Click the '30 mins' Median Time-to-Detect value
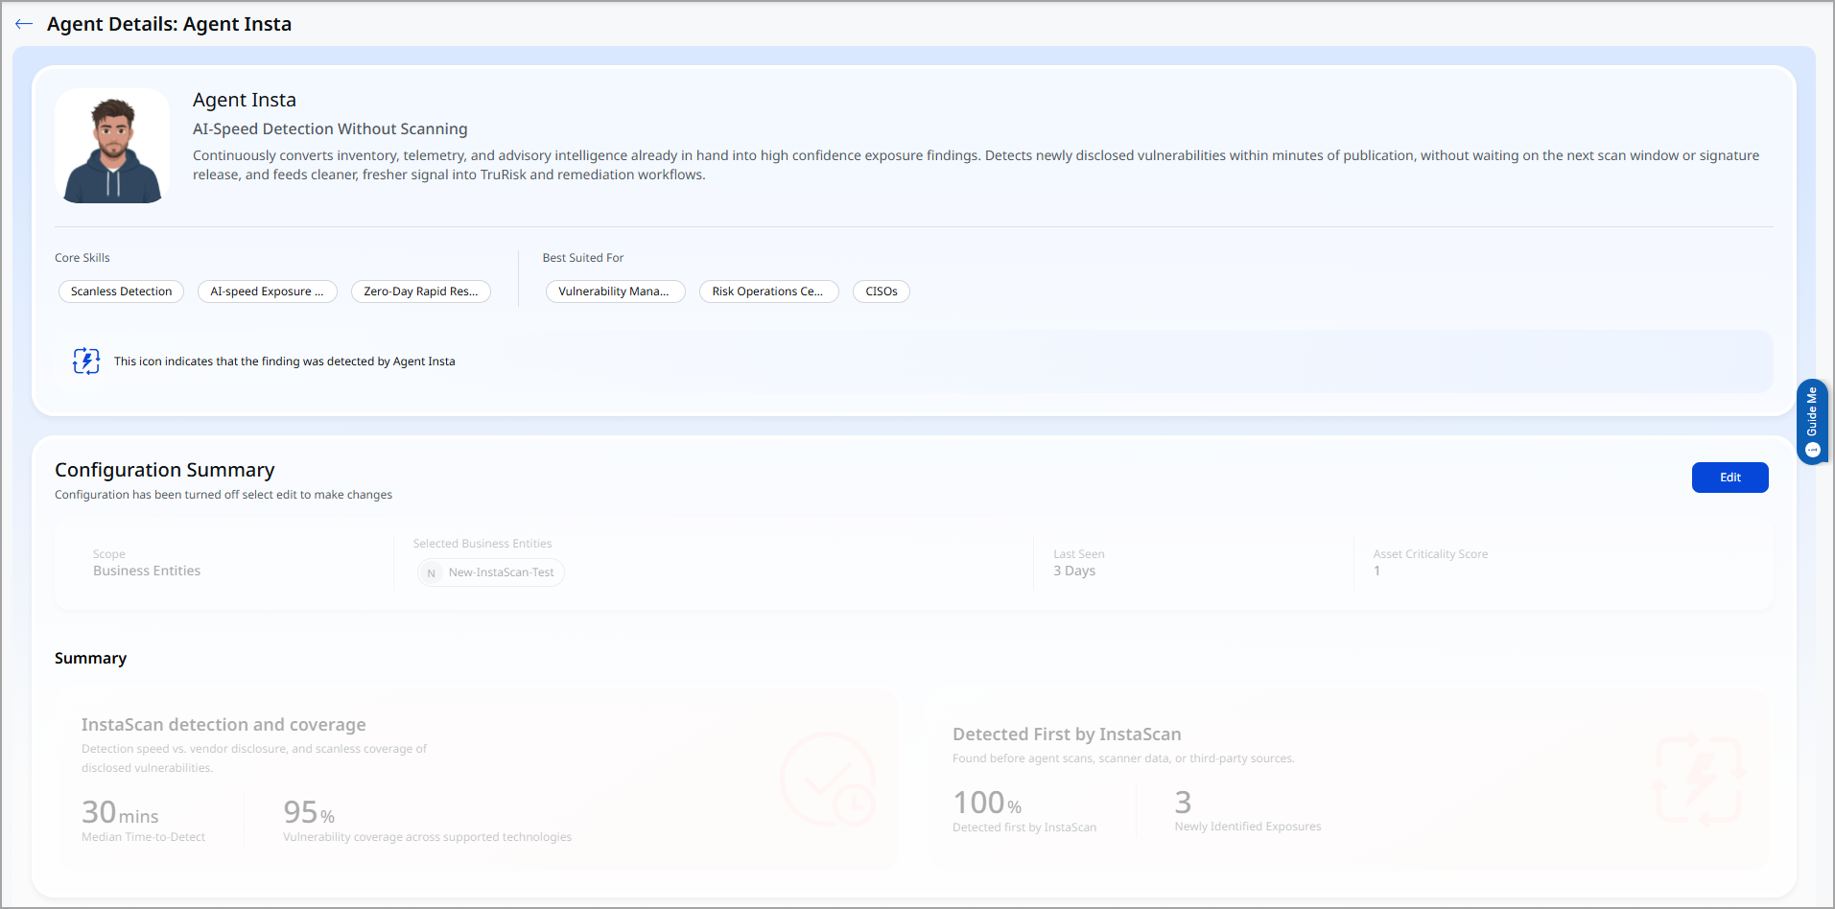 tap(120, 813)
